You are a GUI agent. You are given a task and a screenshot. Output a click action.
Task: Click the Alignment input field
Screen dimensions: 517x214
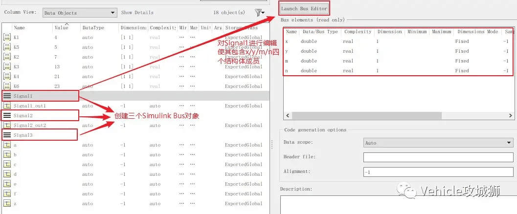tap(438, 171)
